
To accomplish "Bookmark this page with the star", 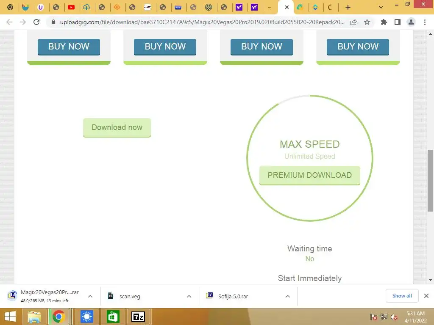I will (x=367, y=22).
